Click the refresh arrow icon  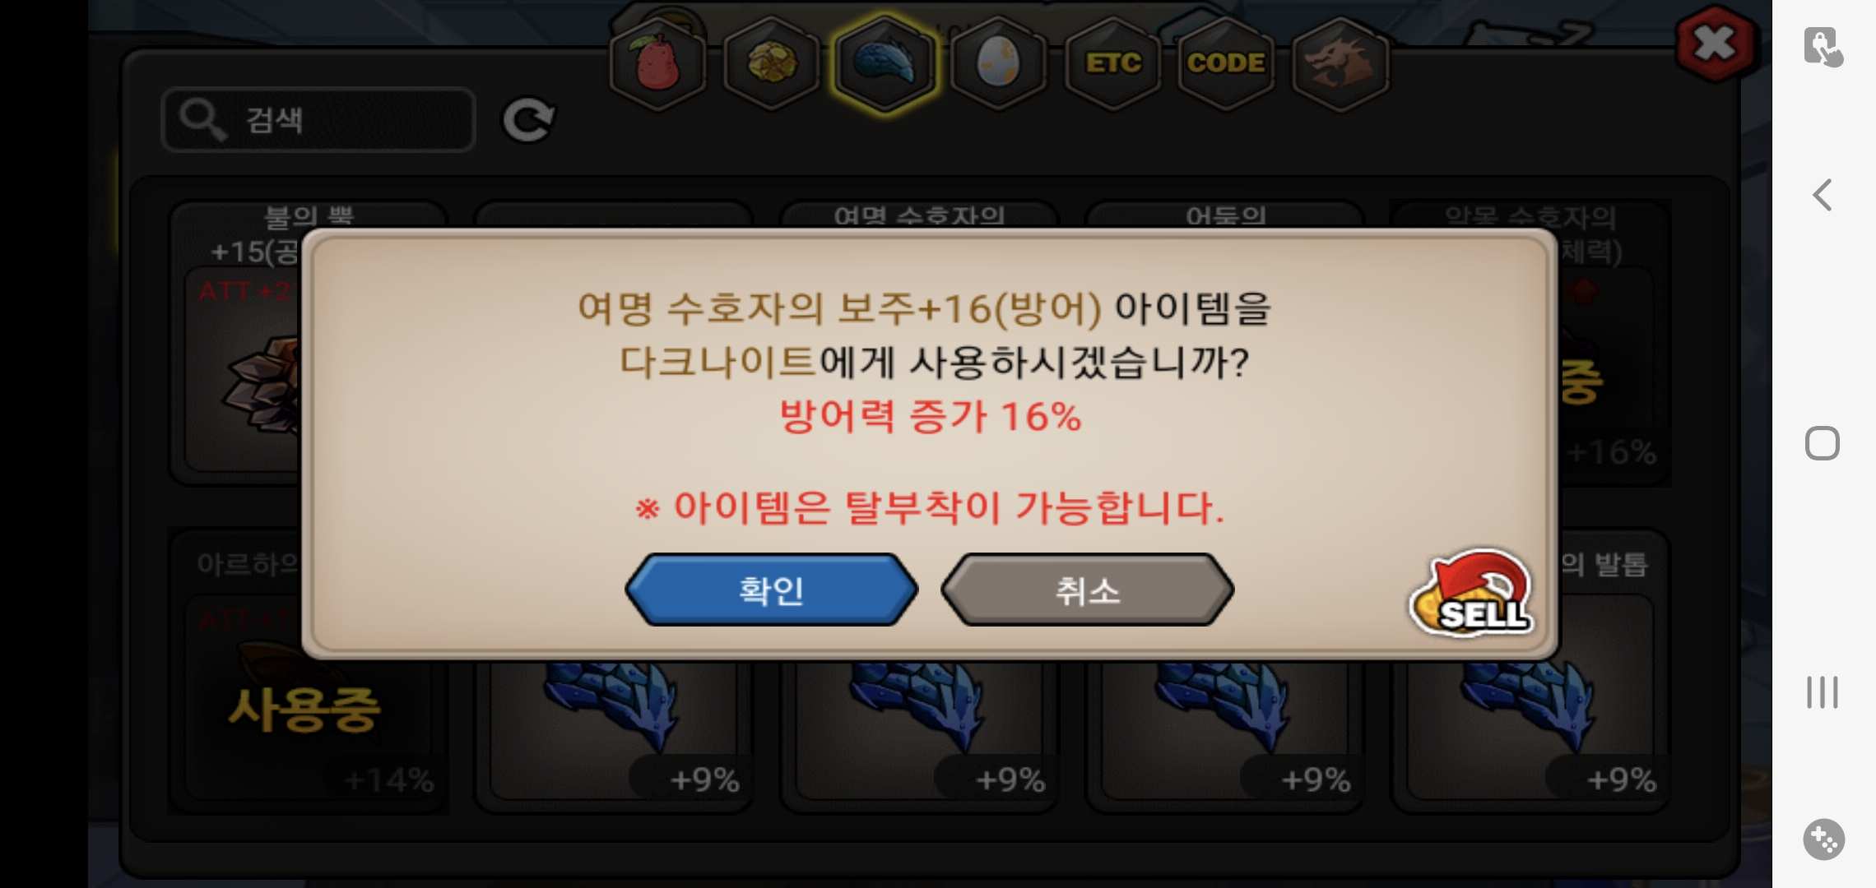tap(528, 121)
